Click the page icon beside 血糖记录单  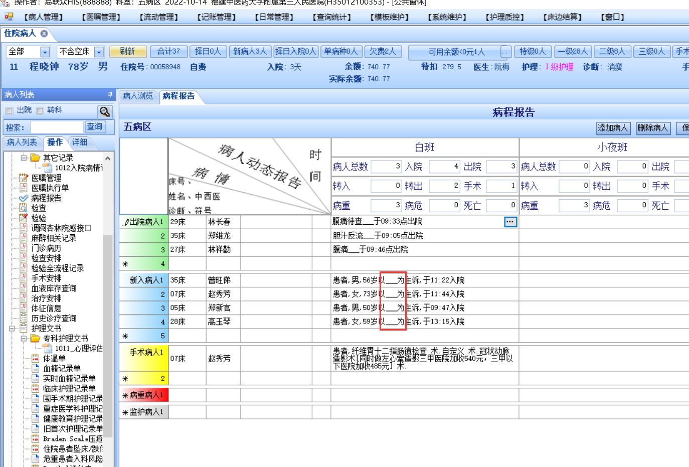pos(35,368)
